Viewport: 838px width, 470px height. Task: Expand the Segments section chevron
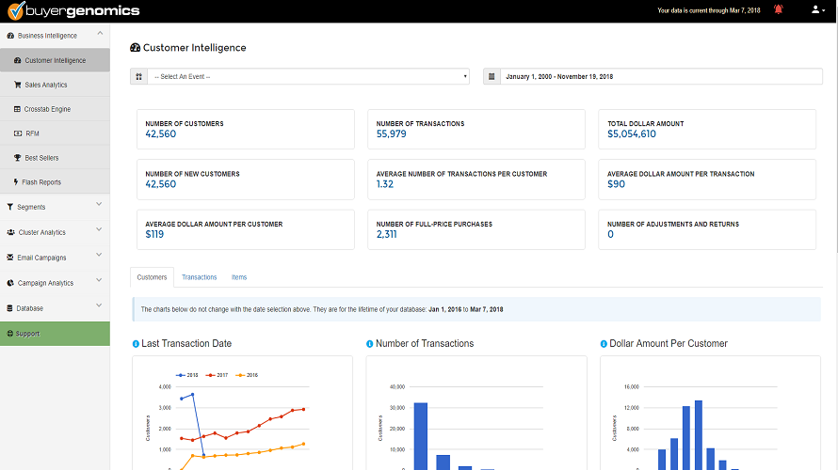coord(99,204)
